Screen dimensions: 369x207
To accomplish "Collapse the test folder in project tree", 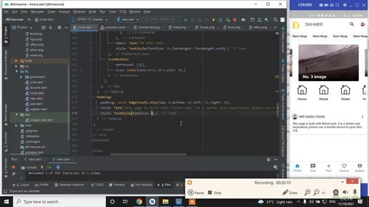I will (x=16, y=114).
